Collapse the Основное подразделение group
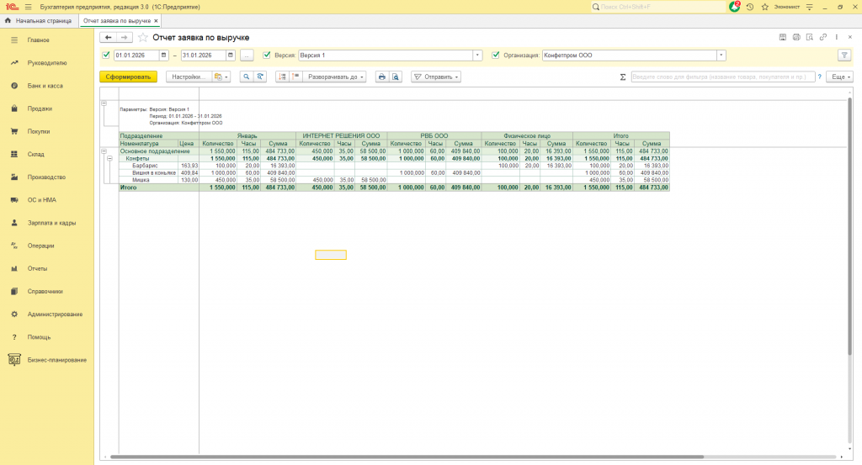 point(104,151)
